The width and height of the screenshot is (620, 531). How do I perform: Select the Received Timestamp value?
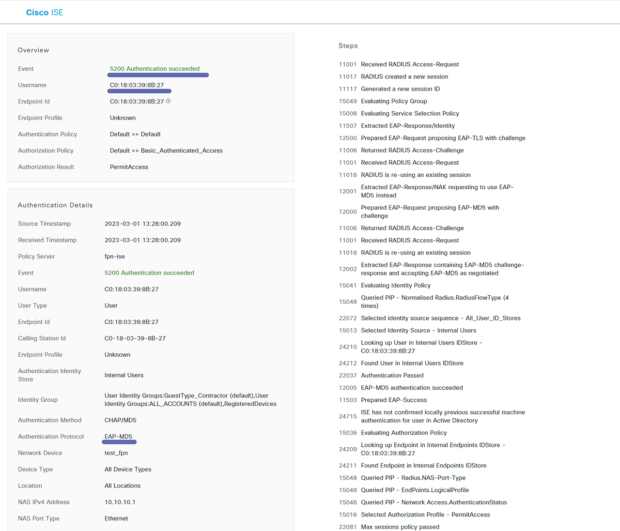pos(142,240)
